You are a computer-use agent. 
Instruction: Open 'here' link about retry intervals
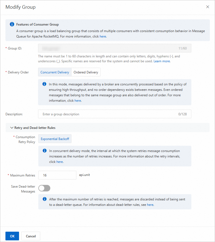[x=60, y=162]
